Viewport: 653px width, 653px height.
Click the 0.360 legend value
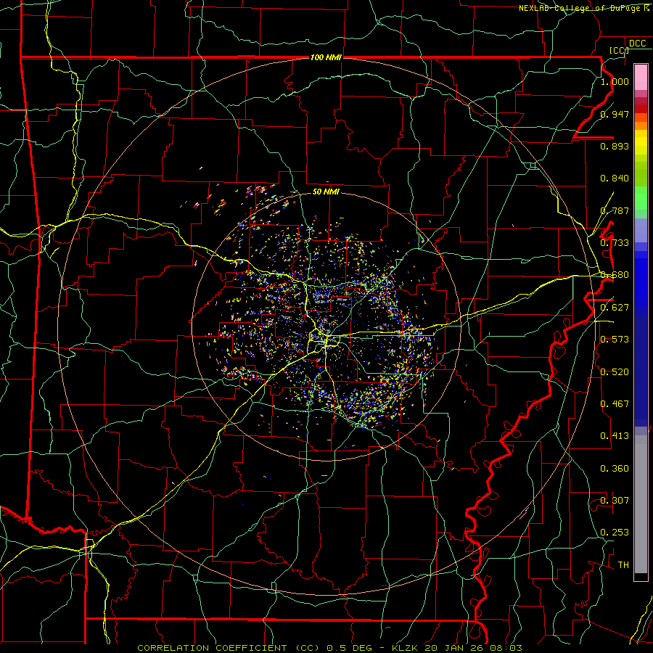[x=615, y=469]
